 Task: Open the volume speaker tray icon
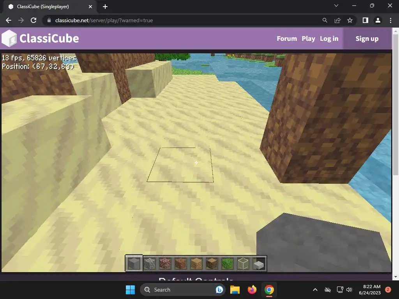tap(349, 290)
